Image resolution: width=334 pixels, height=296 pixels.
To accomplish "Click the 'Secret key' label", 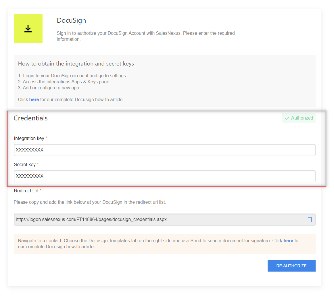I will tap(25, 165).
